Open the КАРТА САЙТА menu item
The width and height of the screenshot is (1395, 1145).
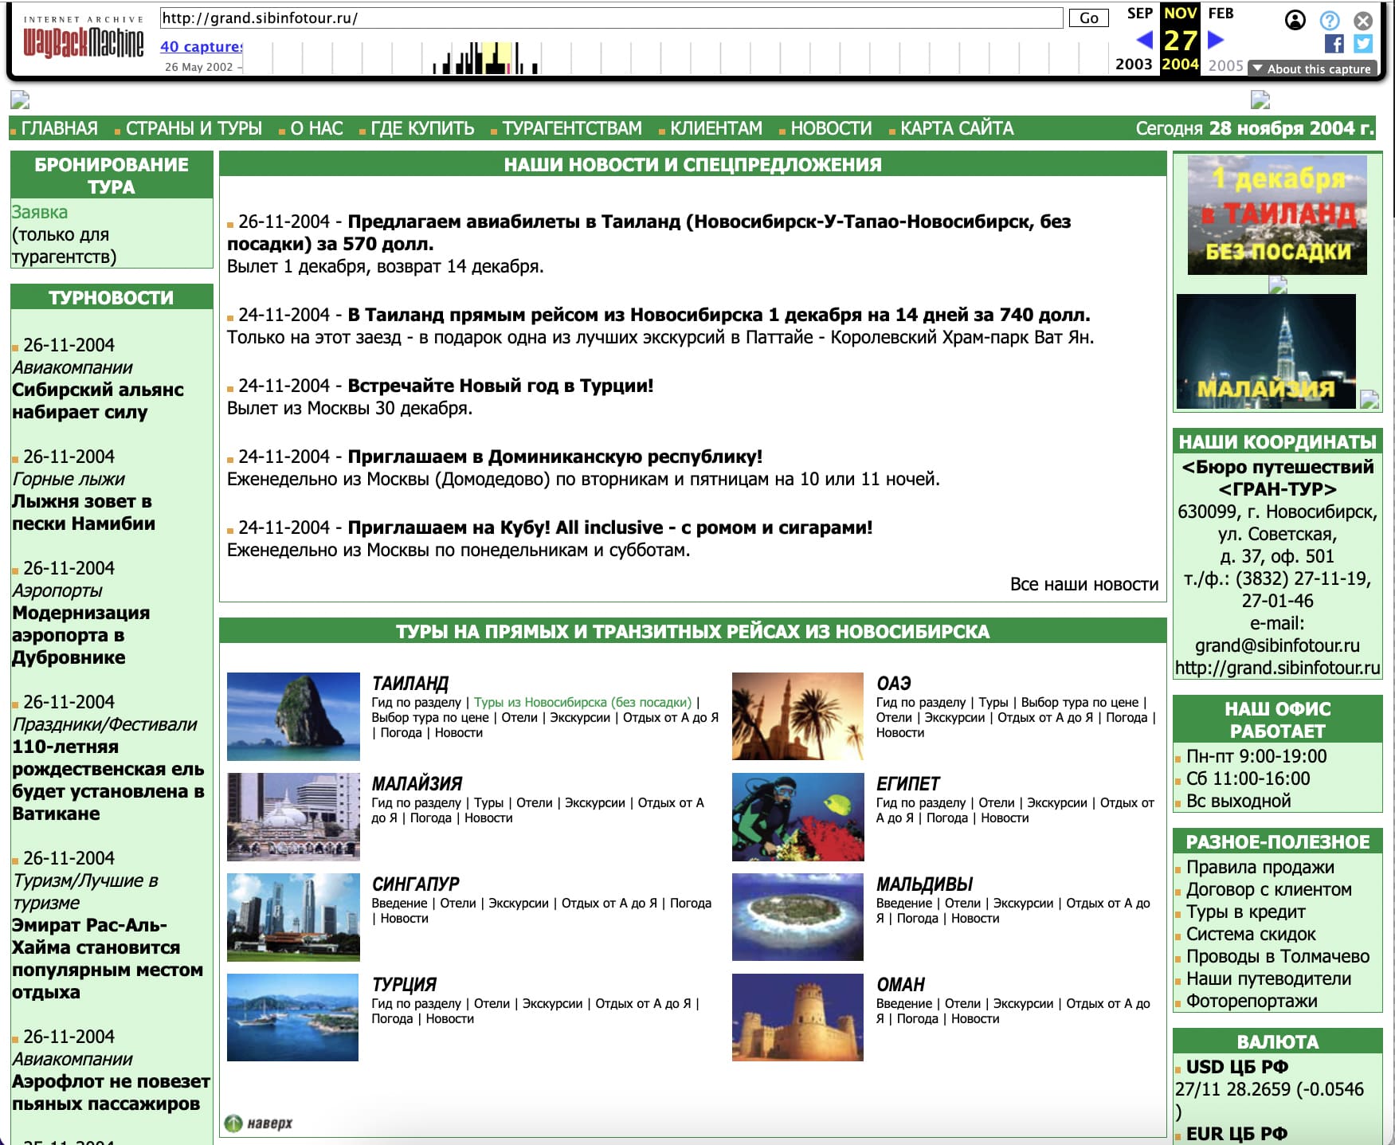pyautogui.click(x=957, y=128)
